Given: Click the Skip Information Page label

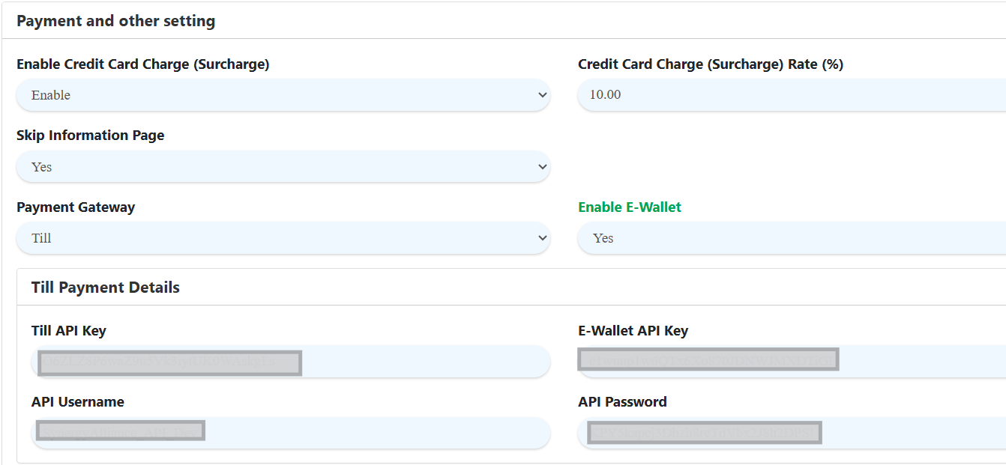Looking at the screenshot, I should point(90,136).
